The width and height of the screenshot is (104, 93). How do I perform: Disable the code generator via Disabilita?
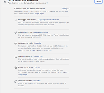(x=38, y=43)
